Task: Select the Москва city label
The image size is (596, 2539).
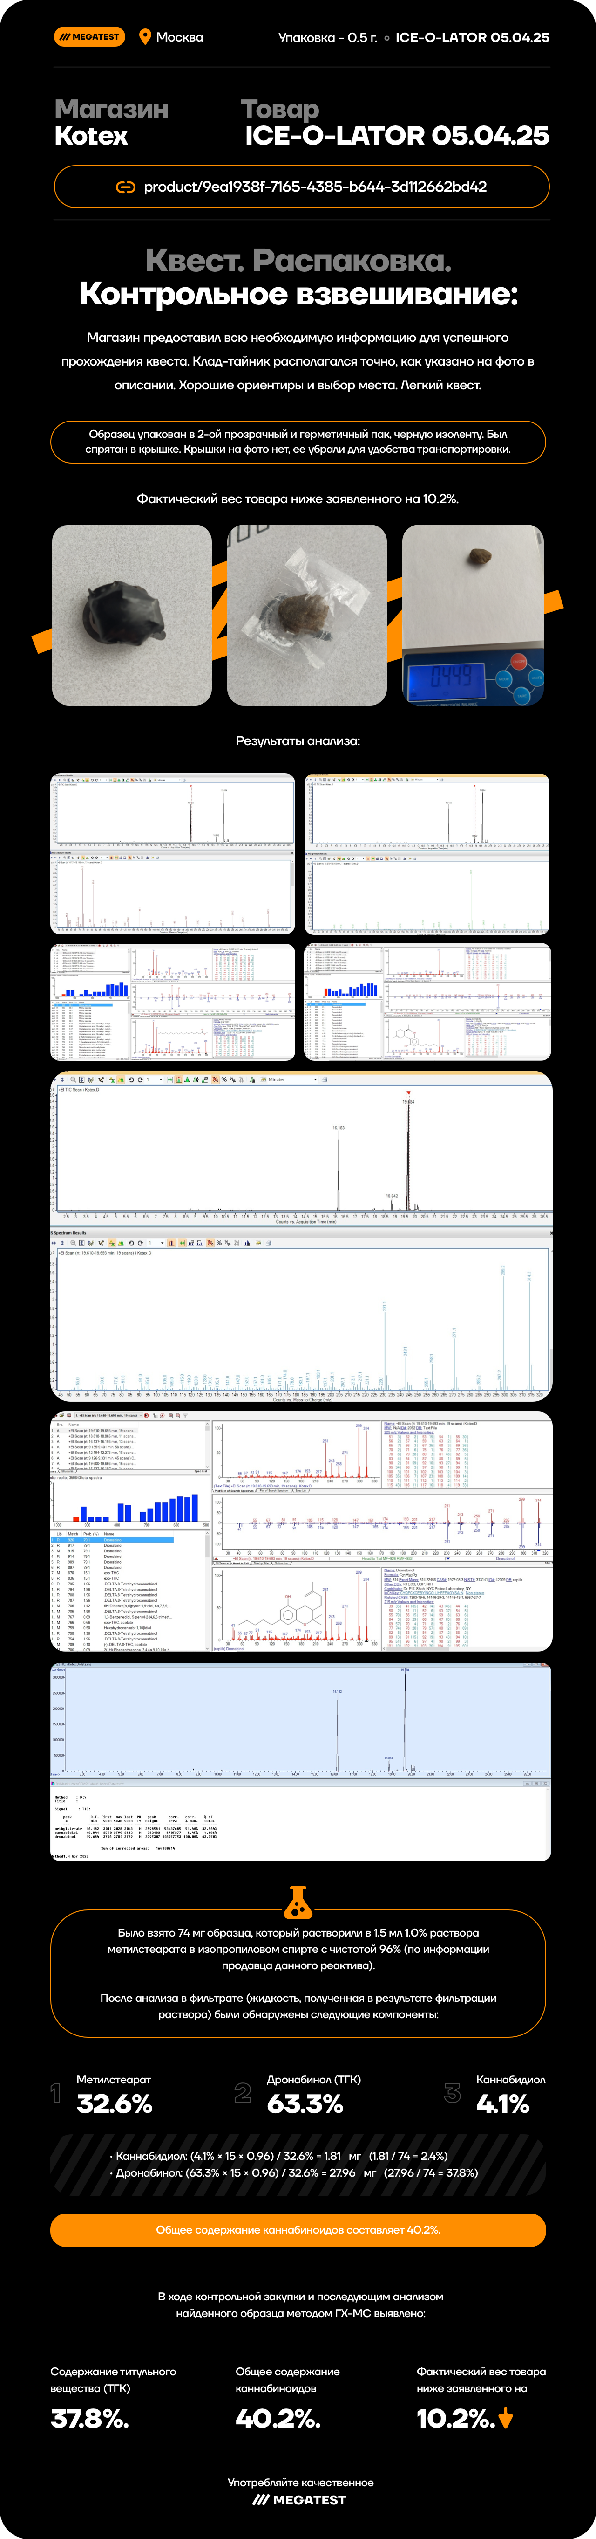Action: pyautogui.click(x=180, y=37)
